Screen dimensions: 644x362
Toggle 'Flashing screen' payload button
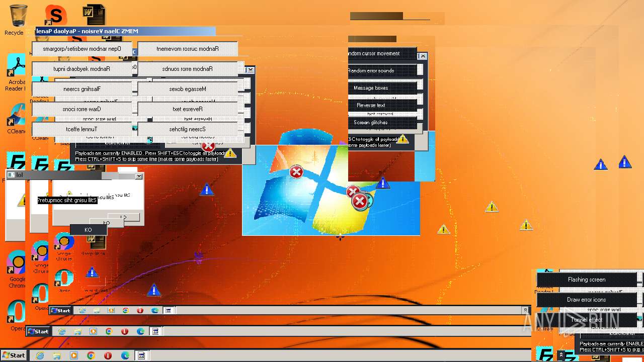(x=587, y=280)
